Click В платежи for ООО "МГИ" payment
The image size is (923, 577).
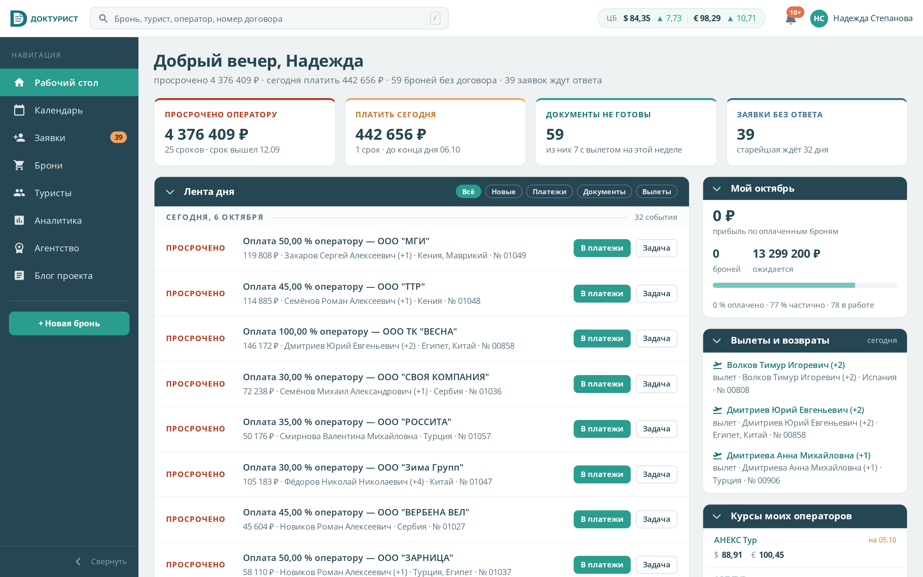[602, 248]
